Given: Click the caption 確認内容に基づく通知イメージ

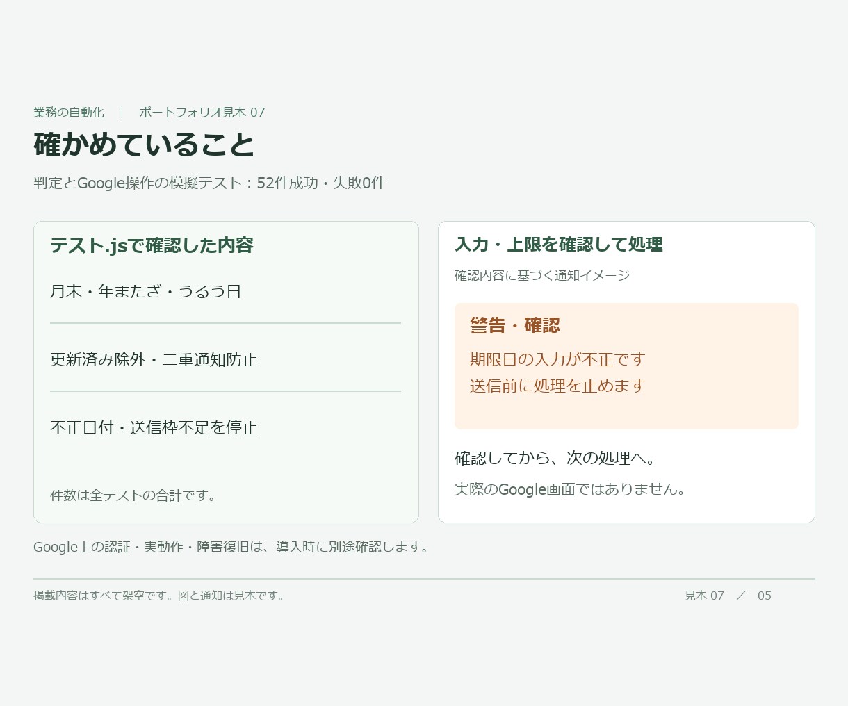Looking at the screenshot, I should (x=542, y=275).
